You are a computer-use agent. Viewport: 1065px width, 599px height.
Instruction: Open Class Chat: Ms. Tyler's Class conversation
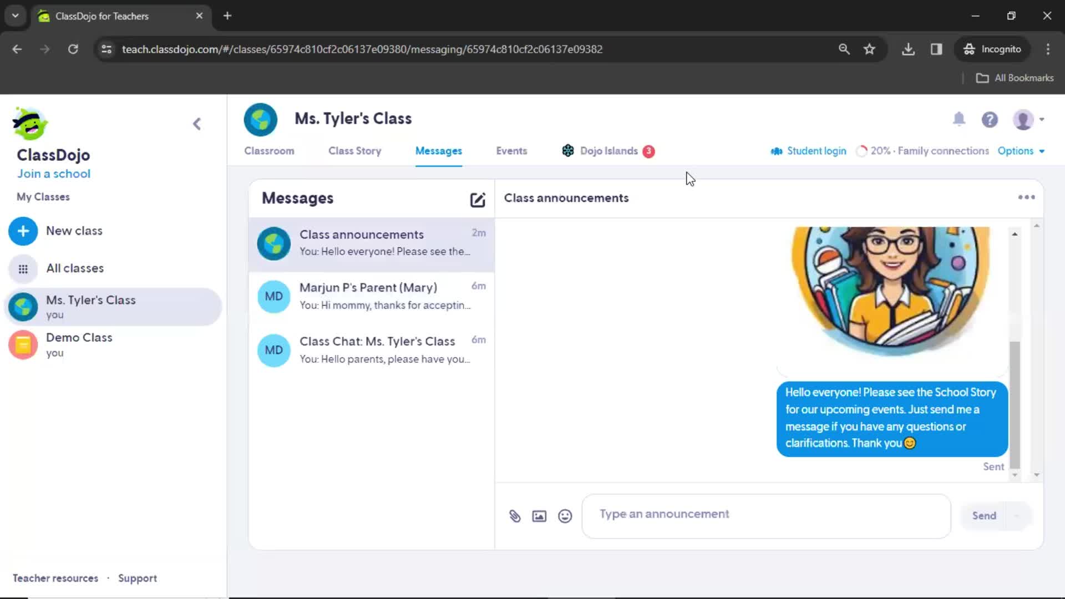pos(372,350)
